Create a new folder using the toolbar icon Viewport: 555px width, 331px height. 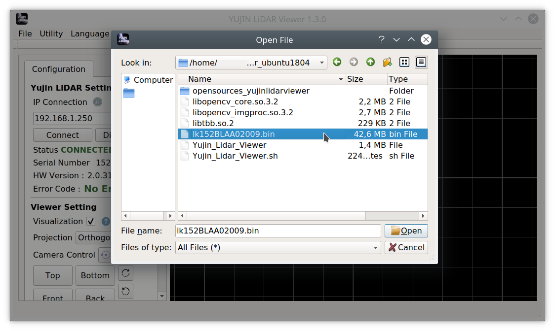387,62
